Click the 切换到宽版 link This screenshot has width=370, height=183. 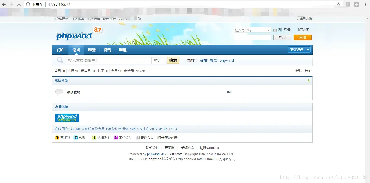(x=304, y=19)
